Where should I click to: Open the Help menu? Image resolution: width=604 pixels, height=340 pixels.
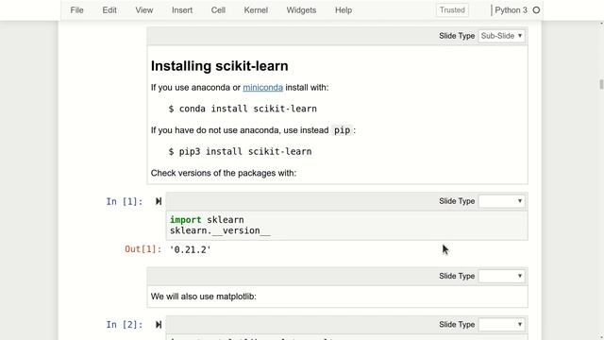point(344,10)
